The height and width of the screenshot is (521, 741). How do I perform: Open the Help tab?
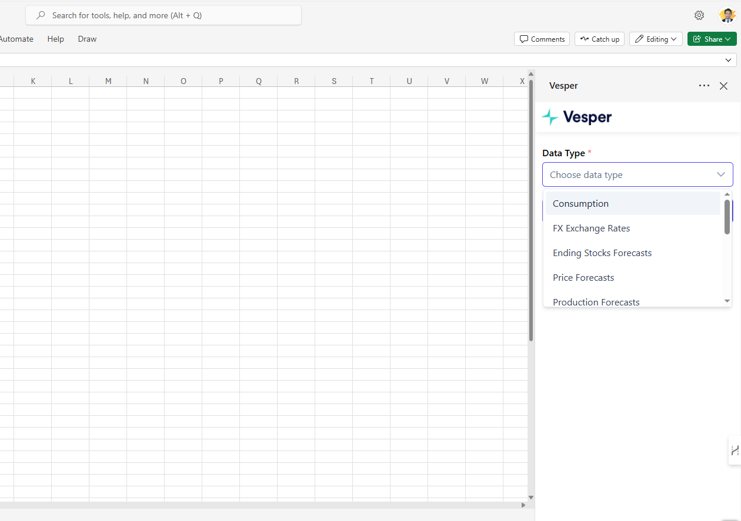coord(55,39)
